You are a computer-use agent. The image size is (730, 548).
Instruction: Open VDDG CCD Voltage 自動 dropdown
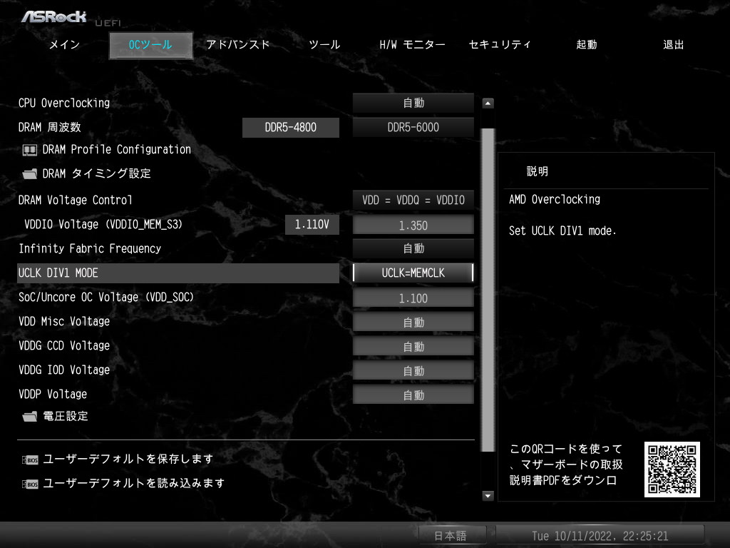point(413,346)
